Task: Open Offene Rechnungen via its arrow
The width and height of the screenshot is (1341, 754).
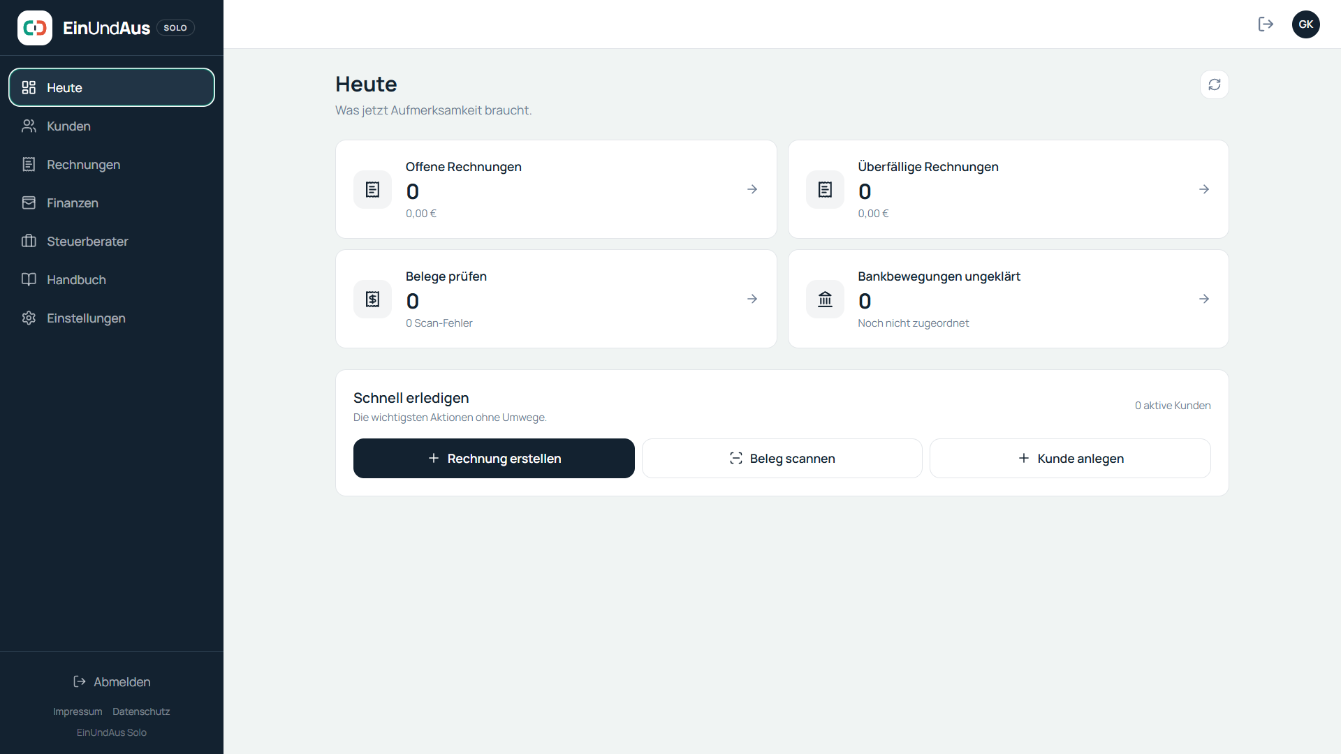Action: 752,189
